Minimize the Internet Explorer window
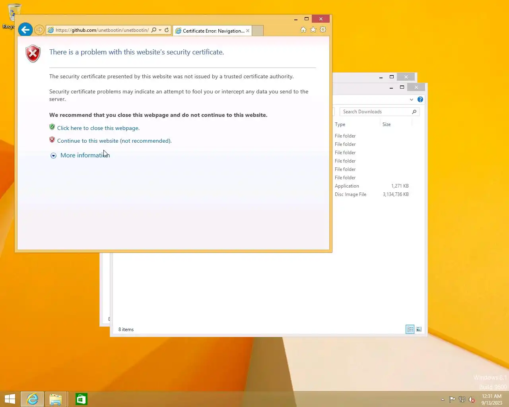The image size is (509, 407). 295,19
